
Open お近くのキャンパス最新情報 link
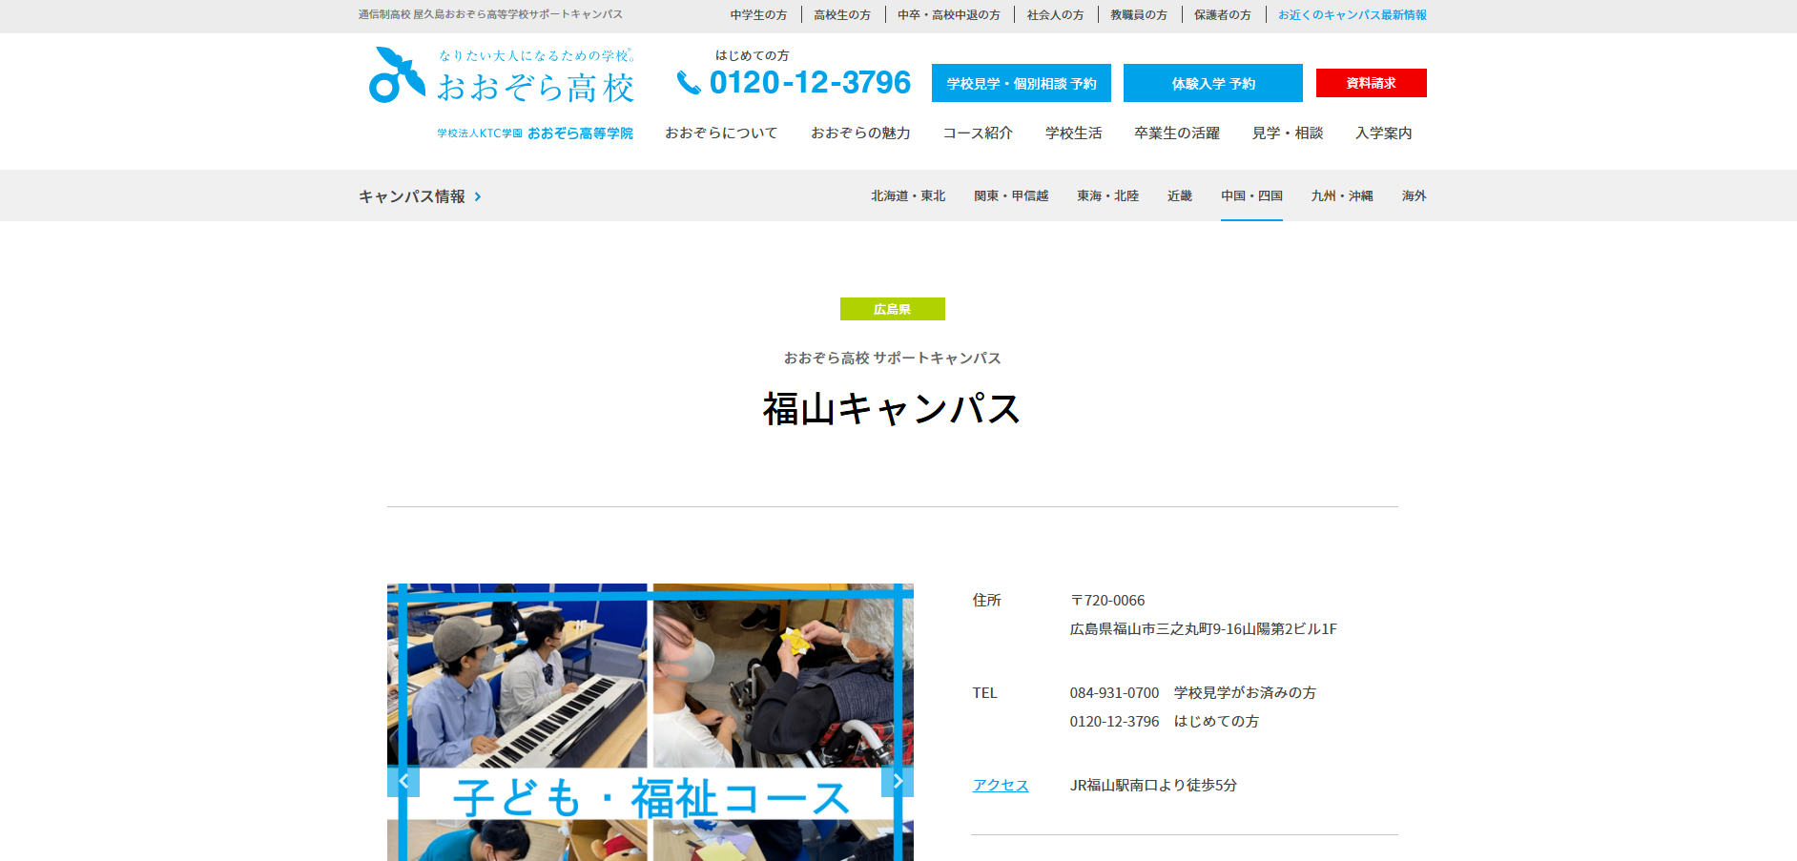[x=1353, y=15]
